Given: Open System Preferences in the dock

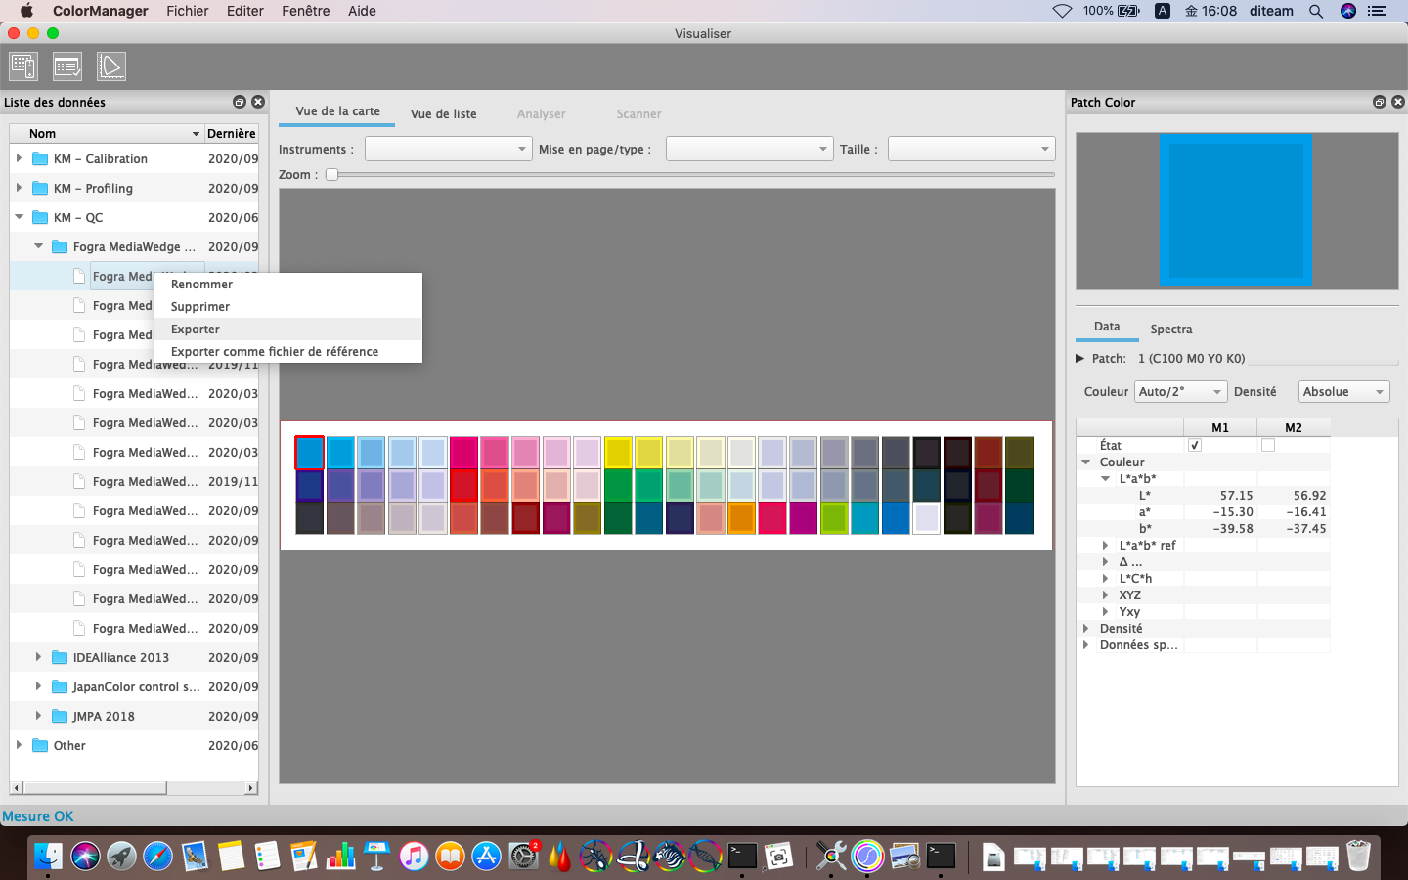Looking at the screenshot, I should [523, 857].
